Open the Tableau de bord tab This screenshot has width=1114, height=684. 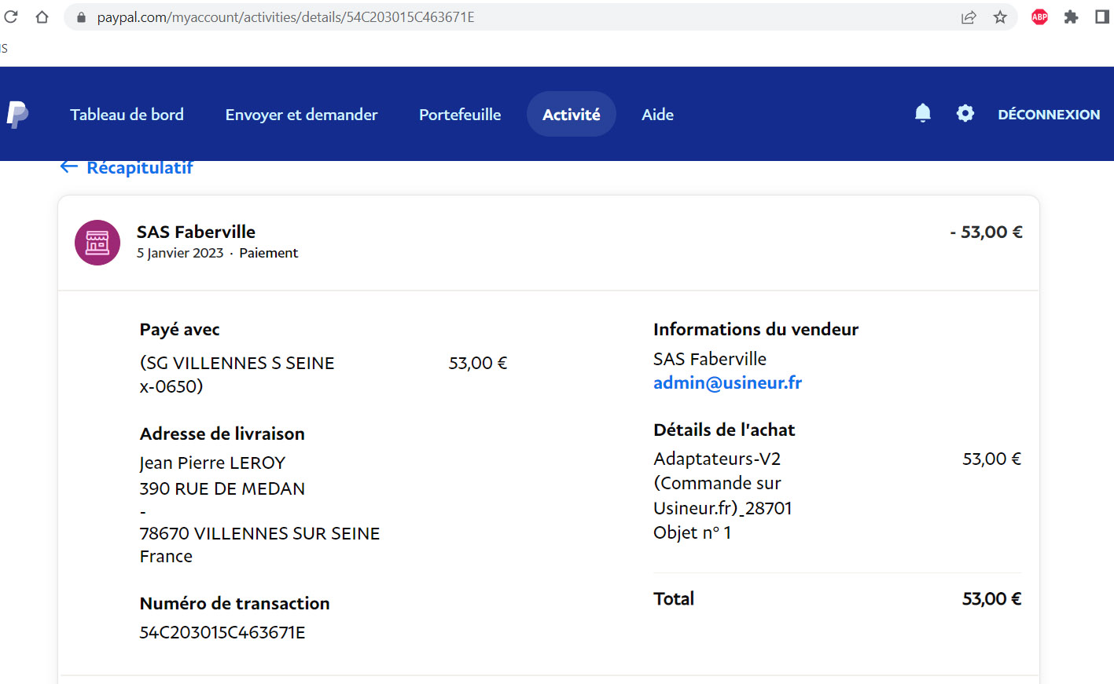coord(127,115)
